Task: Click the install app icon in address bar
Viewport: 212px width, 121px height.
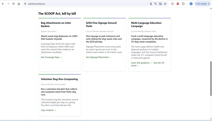Action: 160,4
